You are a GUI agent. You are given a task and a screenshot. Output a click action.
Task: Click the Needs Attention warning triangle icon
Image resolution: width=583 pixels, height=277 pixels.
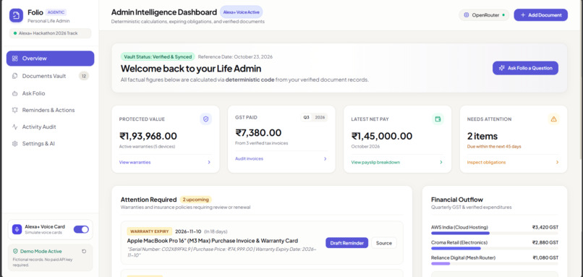(x=553, y=119)
